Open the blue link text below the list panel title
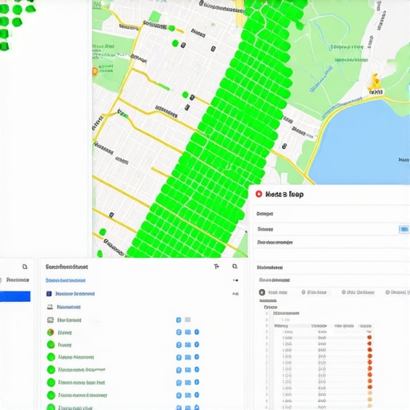Screen dimensions: 410x410 click(66, 280)
